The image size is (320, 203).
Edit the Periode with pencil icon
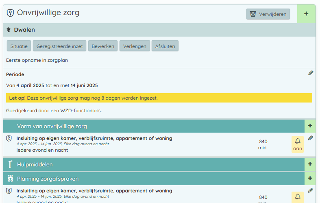click(311, 73)
